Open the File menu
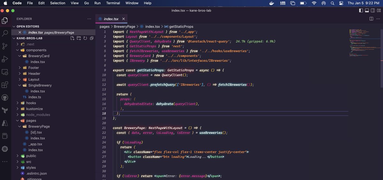This screenshot has height=180, width=383. pyautogui.click(x=30, y=3)
